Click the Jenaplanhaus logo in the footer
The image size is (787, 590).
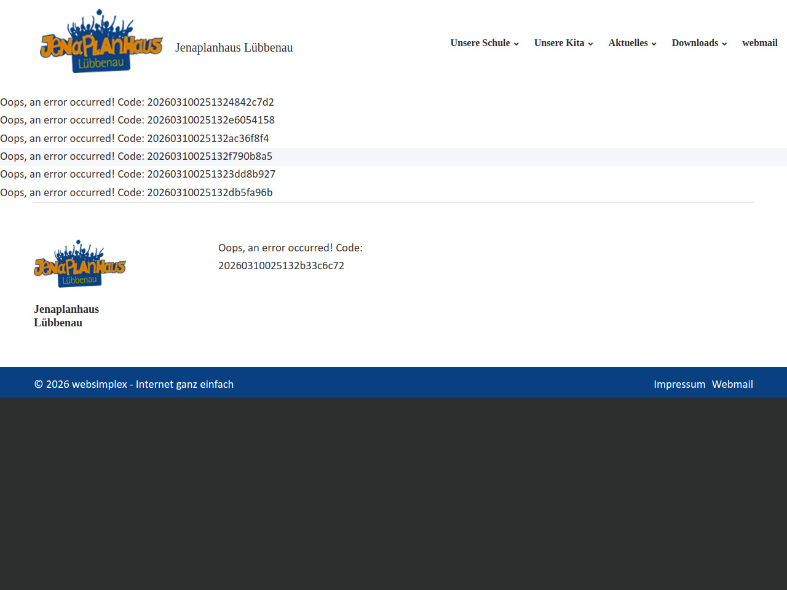pos(80,264)
